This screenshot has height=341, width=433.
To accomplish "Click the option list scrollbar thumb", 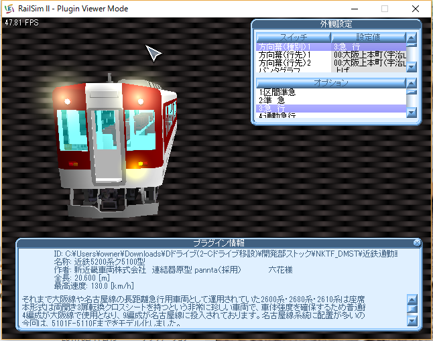I will [412, 92].
